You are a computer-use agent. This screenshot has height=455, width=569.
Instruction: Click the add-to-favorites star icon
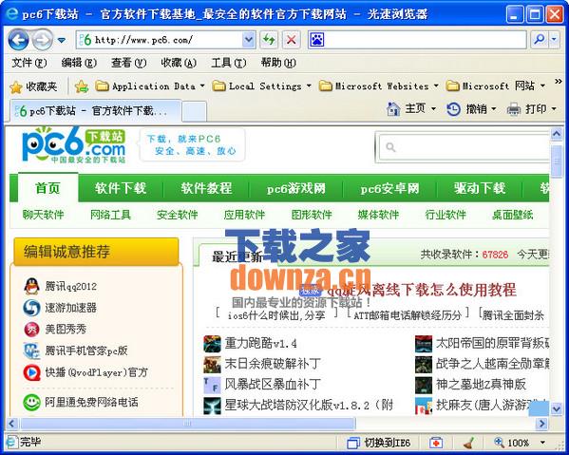[x=82, y=86]
